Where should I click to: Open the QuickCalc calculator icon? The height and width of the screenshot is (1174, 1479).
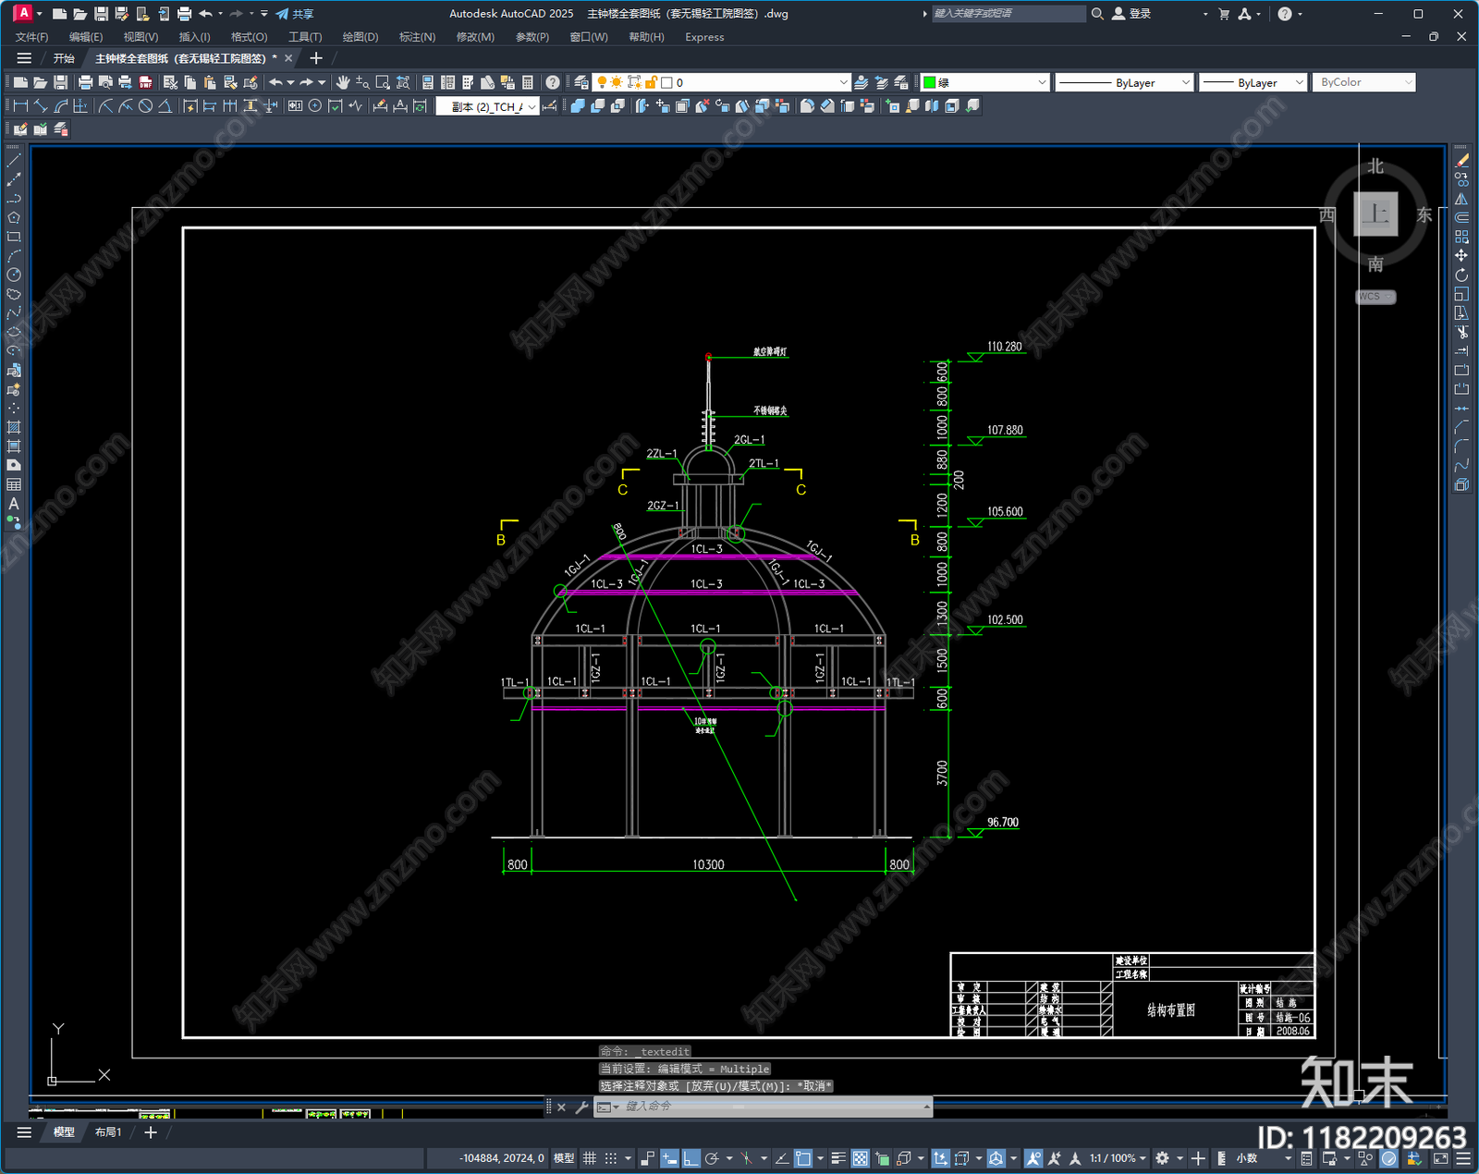click(x=528, y=82)
